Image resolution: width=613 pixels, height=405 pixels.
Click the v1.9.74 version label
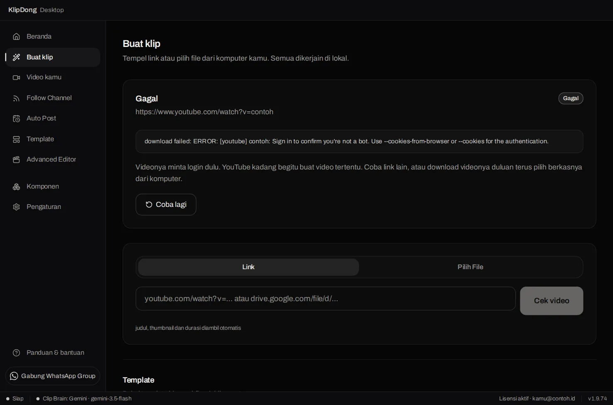tap(597, 398)
